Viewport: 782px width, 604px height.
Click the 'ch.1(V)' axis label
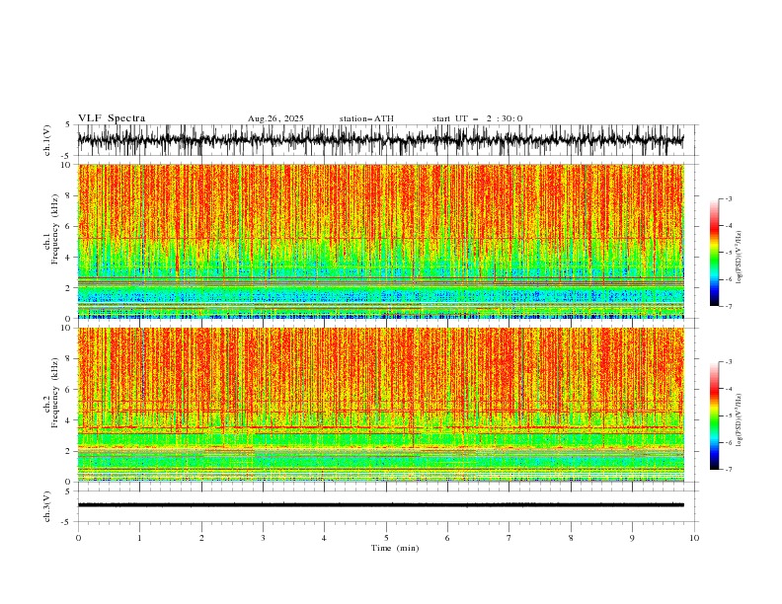(x=47, y=140)
